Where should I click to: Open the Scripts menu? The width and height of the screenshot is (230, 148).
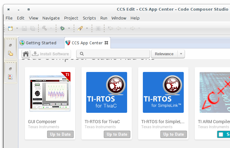89,18
